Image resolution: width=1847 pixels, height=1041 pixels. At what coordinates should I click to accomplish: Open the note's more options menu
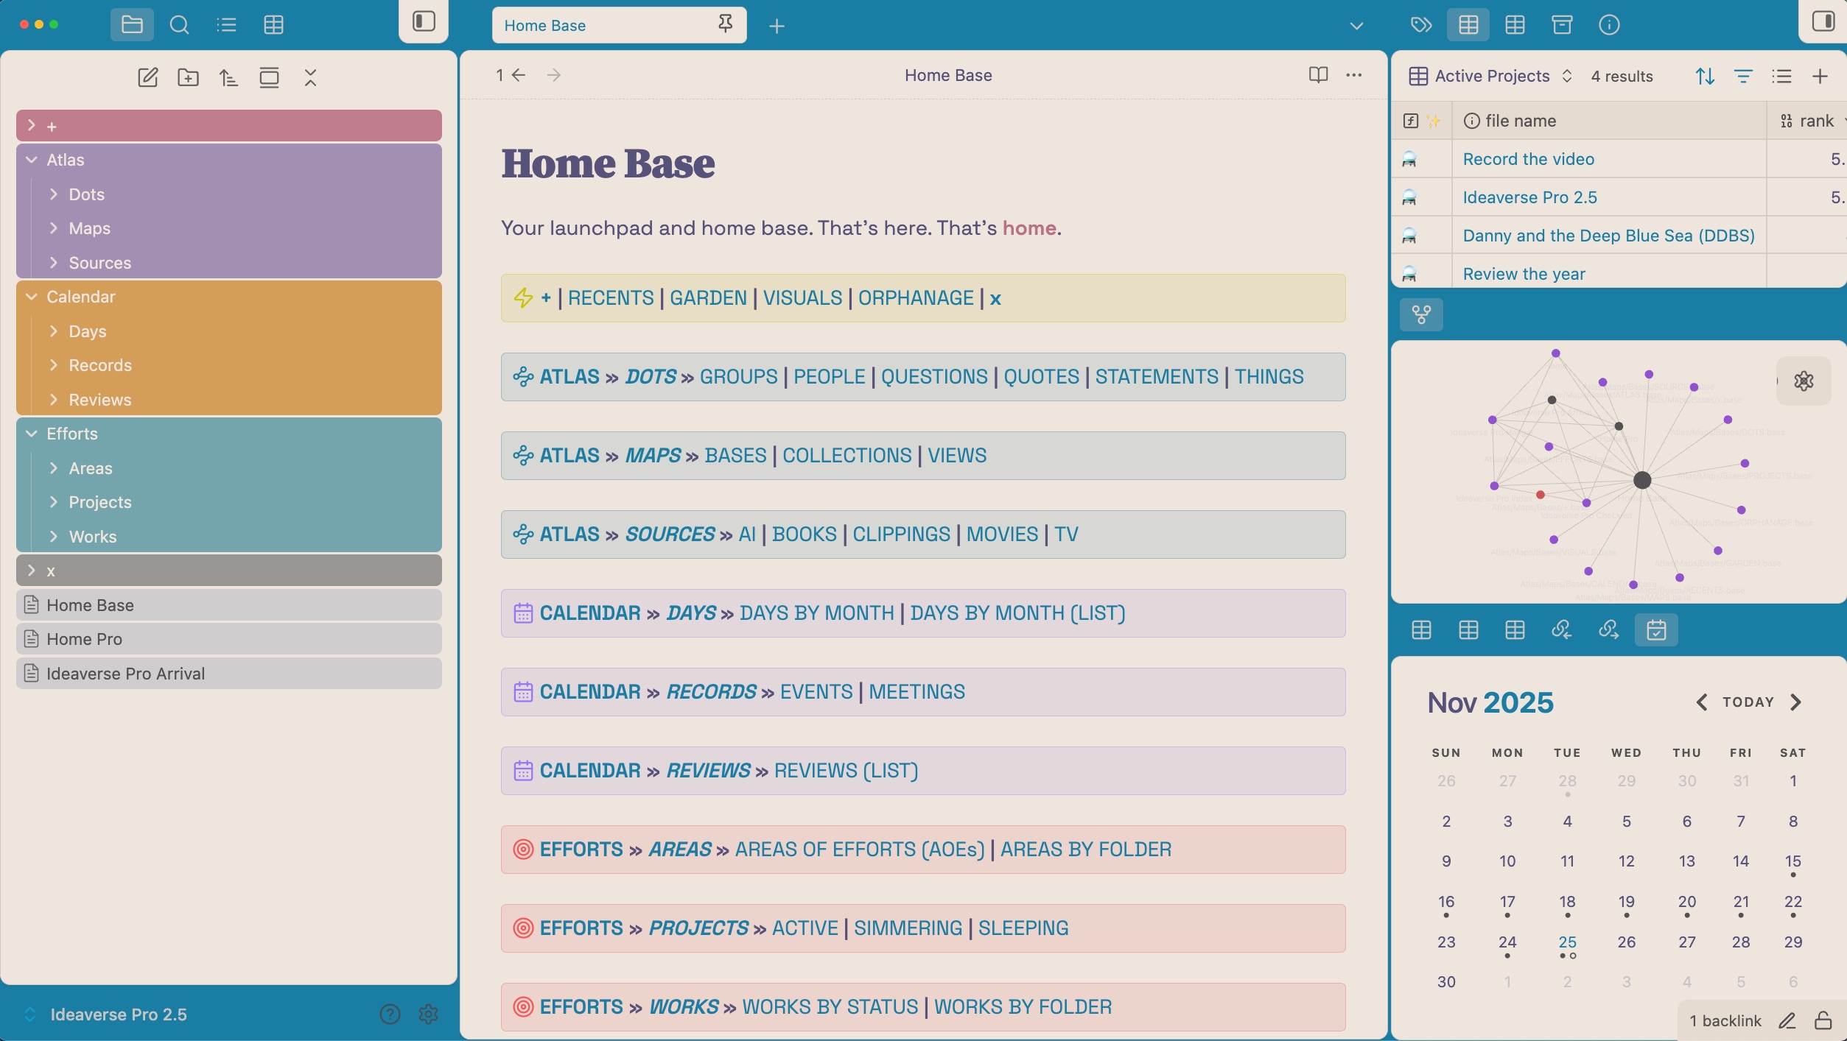point(1353,75)
